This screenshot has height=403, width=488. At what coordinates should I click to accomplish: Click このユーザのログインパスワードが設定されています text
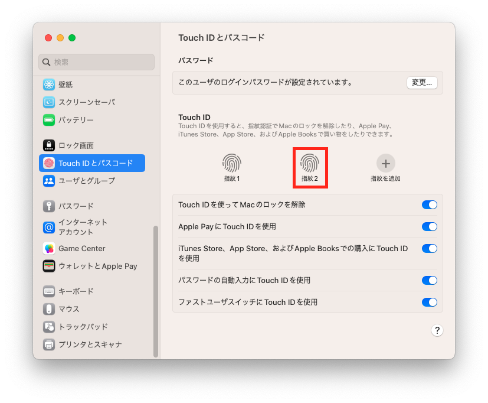pyautogui.click(x=266, y=83)
